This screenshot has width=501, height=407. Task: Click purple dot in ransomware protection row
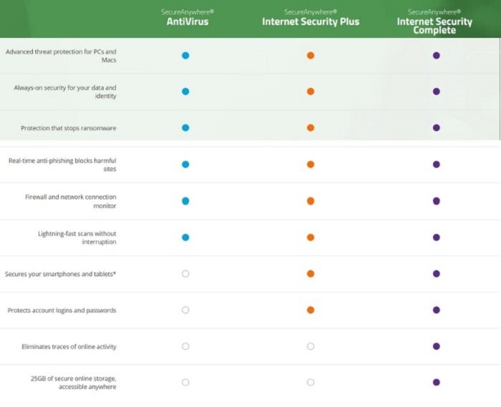point(437,128)
